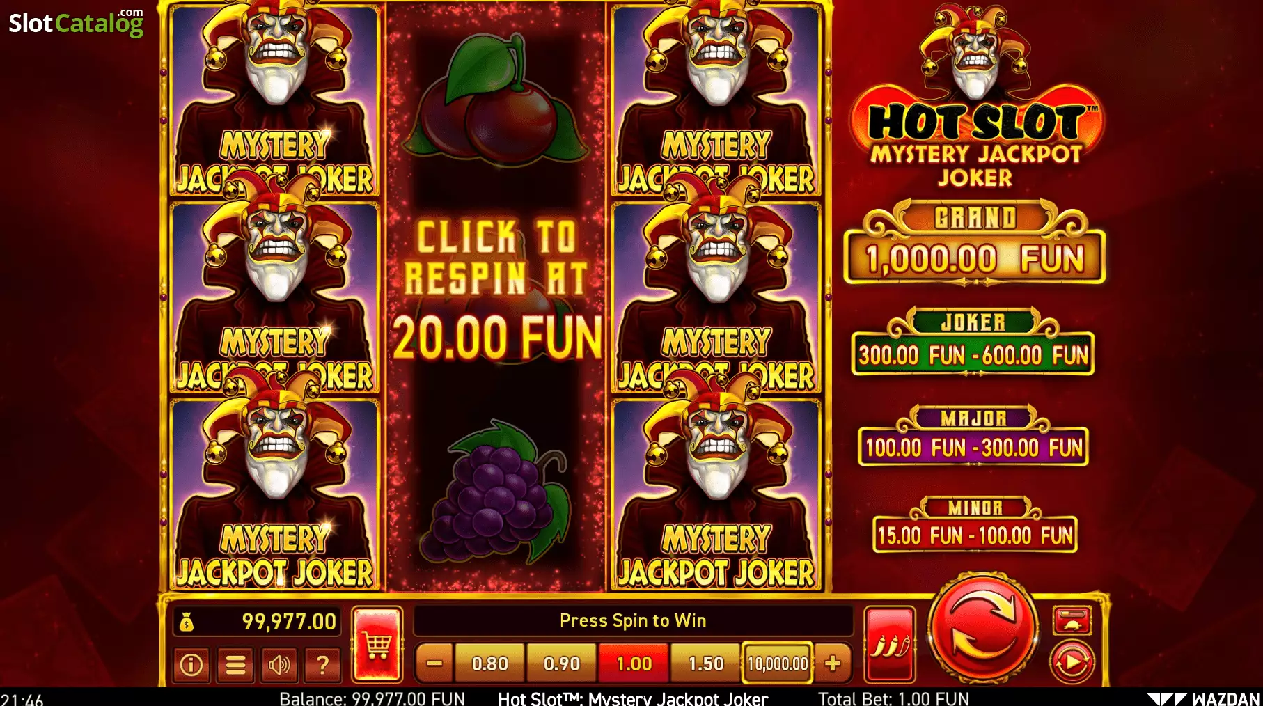The width and height of the screenshot is (1263, 706).
Task: Increase bet with the plus button
Action: (832, 664)
